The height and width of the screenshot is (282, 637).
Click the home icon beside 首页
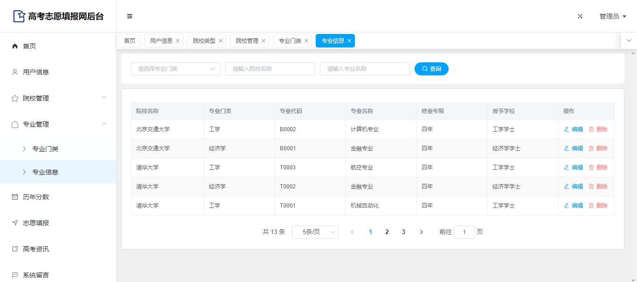(15, 46)
